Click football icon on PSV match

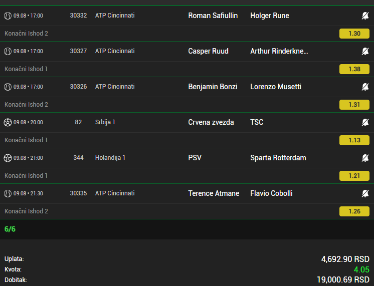[x=8, y=158]
